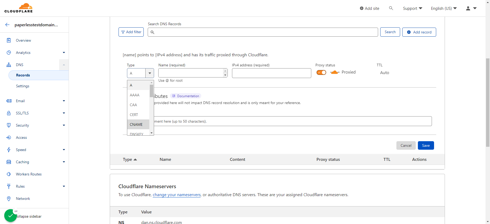Screen dimensions: 490x224
Task: Expand the Email section arrow
Action: [64, 101]
